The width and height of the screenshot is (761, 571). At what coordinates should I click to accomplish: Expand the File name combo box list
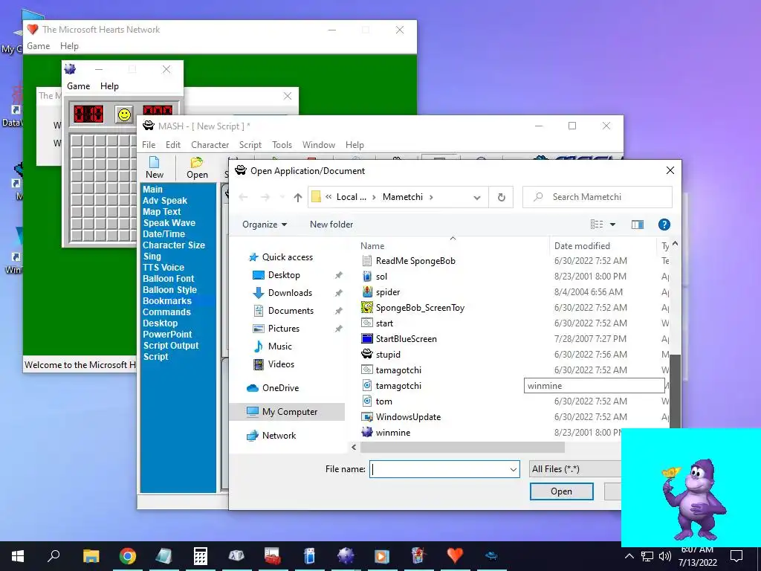tap(513, 470)
